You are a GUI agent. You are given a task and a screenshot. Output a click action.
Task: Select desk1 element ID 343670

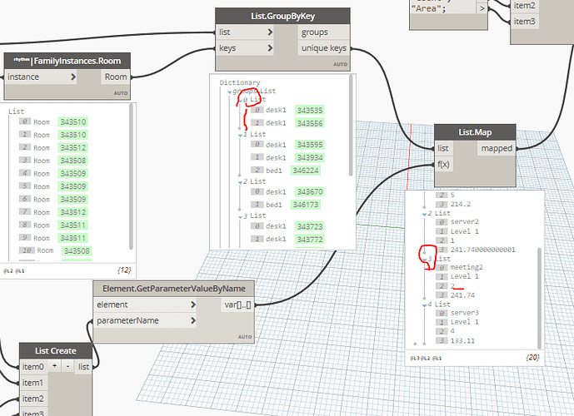pyautogui.click(x=310, y=191)
